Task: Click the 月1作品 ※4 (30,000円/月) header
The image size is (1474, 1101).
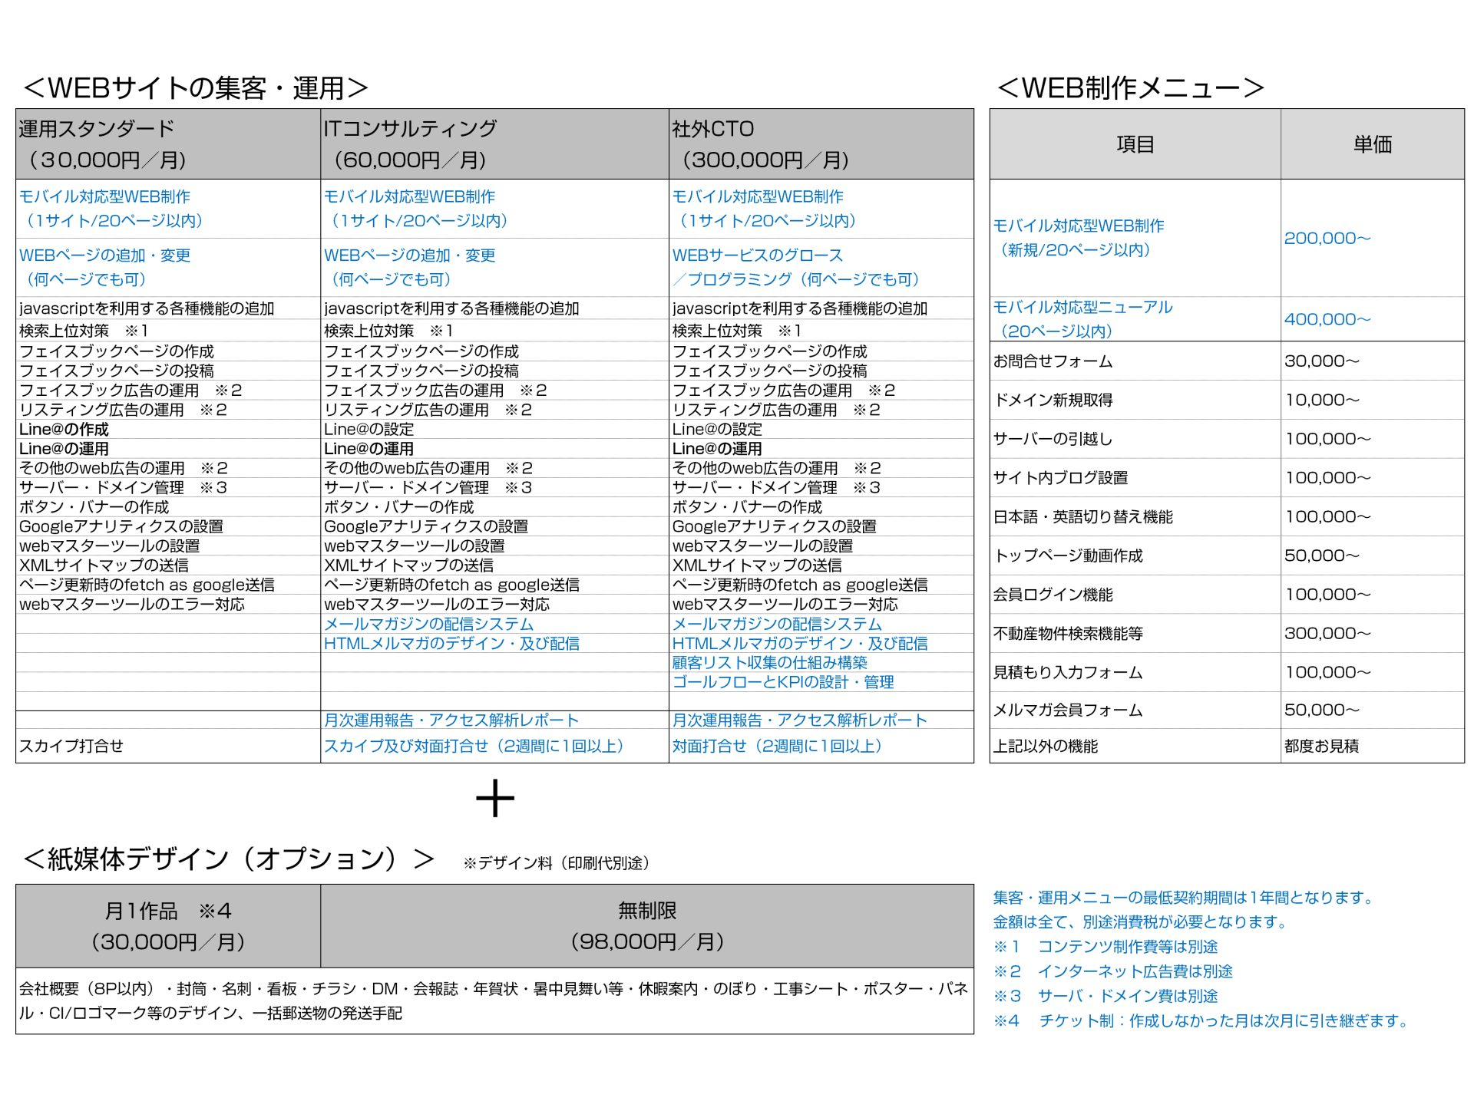Action: click(168, 926)
